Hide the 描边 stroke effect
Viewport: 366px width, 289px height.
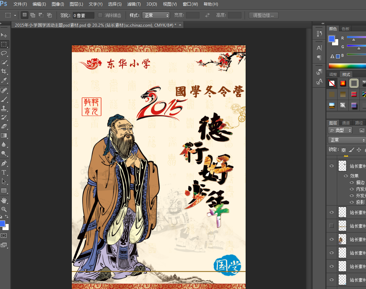[352, 182]
